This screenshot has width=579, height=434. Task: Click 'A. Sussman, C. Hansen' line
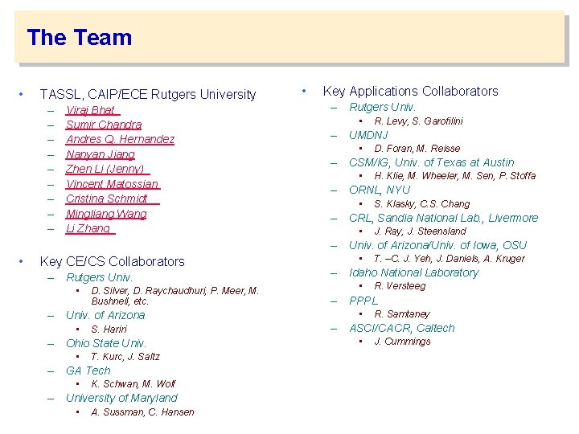[142, 411]
